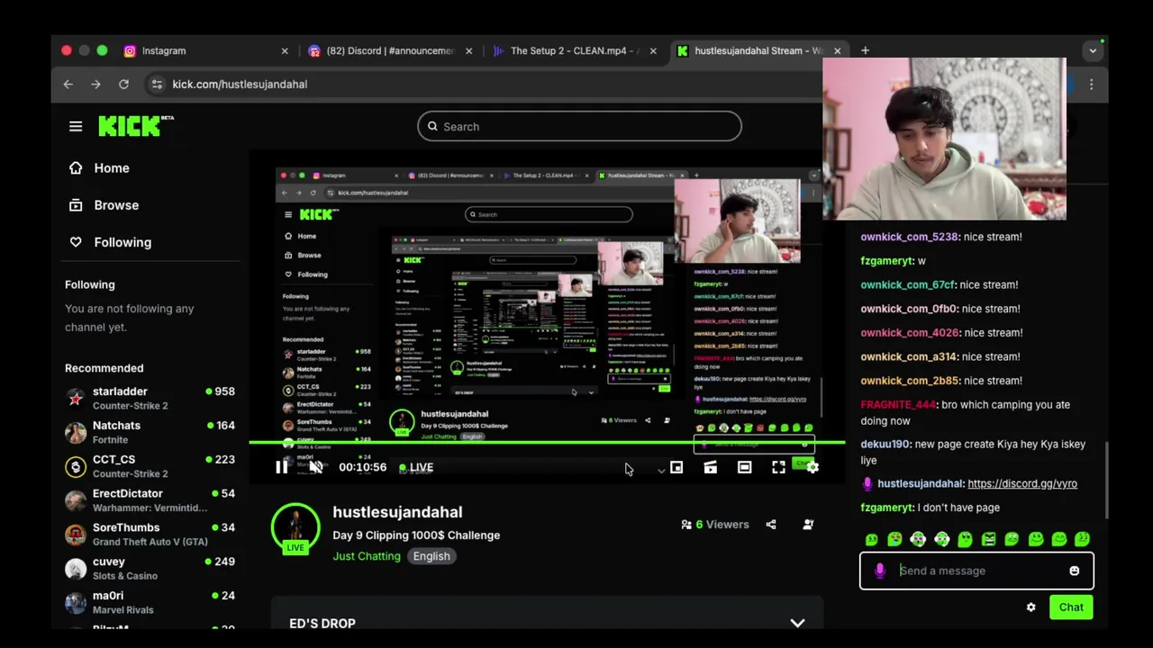Open the video player settings gear

pyautogui.click(x=813, y=467)
